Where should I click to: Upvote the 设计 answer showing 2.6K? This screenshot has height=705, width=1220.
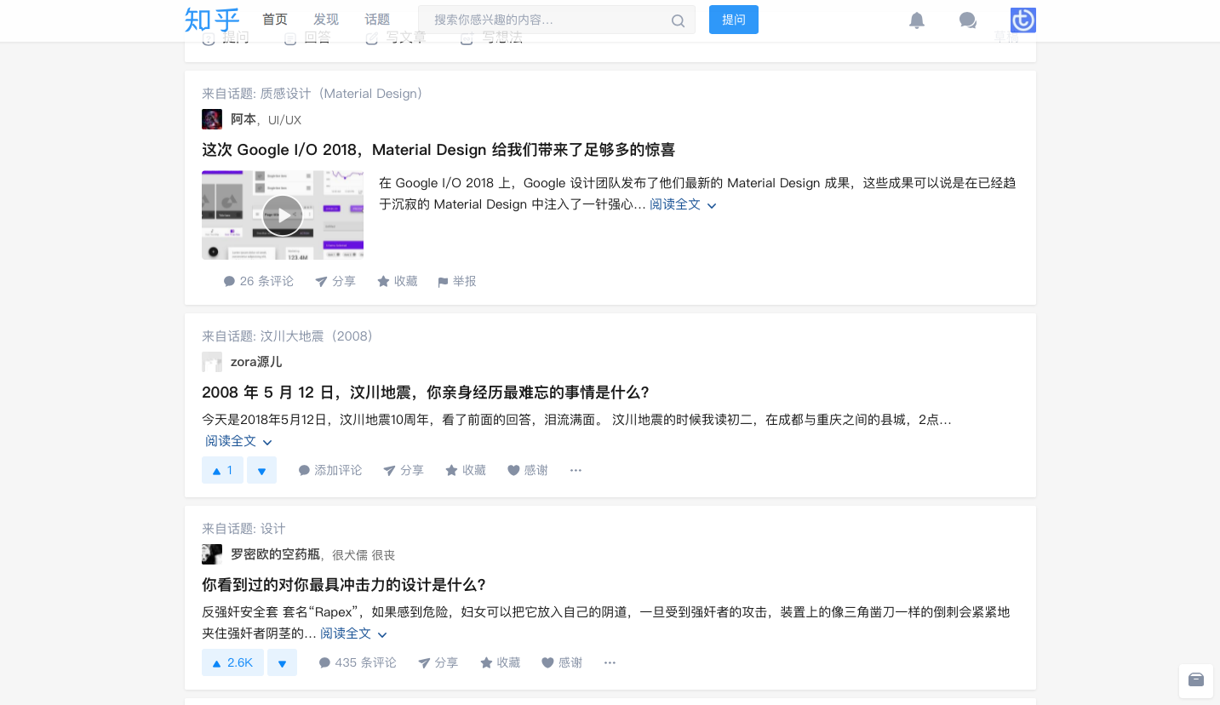point(232,662)
